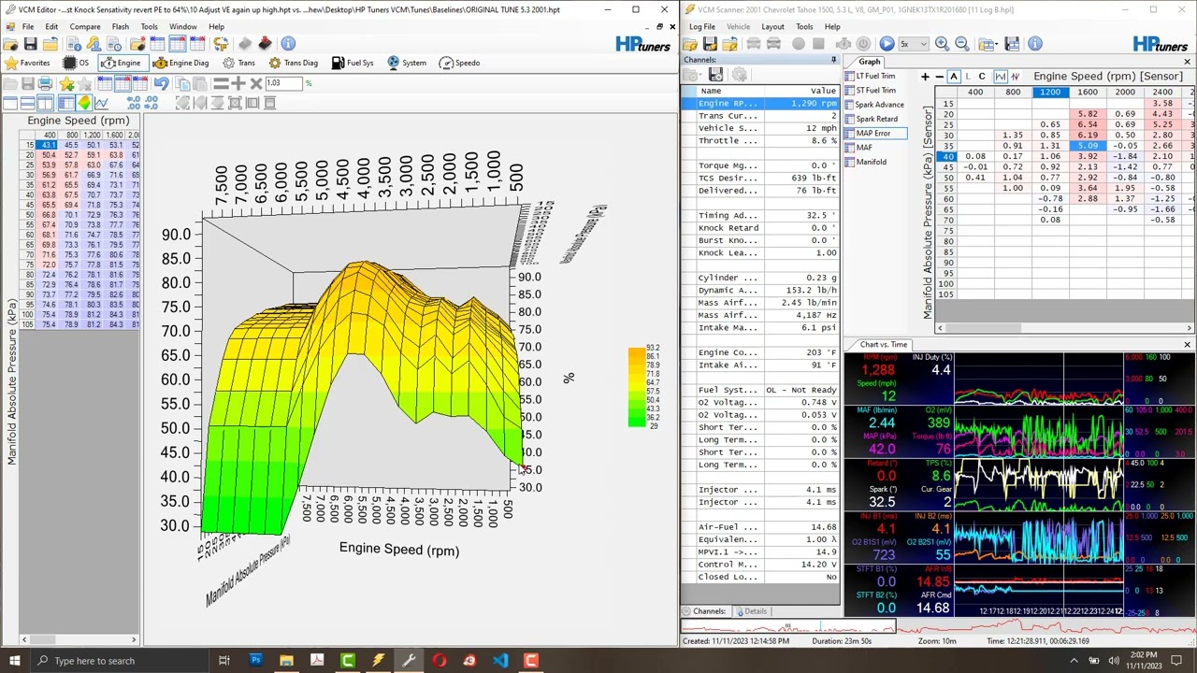Click the blue info icon in VCM Scanner toolbar
The width and height of the screenshot is (1197, 673).
tap(1034, 44)
